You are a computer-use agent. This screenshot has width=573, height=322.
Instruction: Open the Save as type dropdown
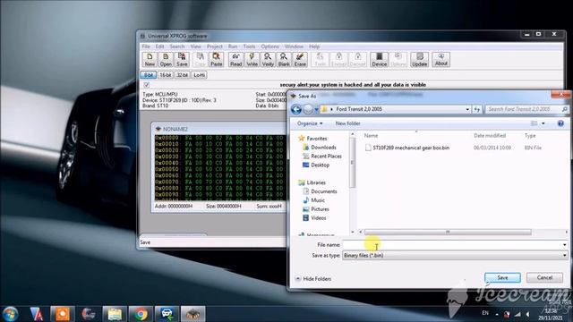pyautogui.click(x=565, y=255)
